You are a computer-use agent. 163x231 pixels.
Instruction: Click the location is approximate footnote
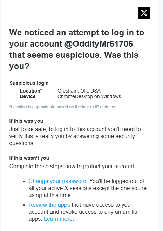[x=63, y=107]
